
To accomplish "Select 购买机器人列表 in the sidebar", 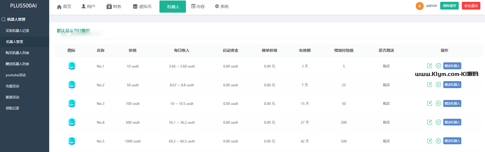I will (17, 53).
